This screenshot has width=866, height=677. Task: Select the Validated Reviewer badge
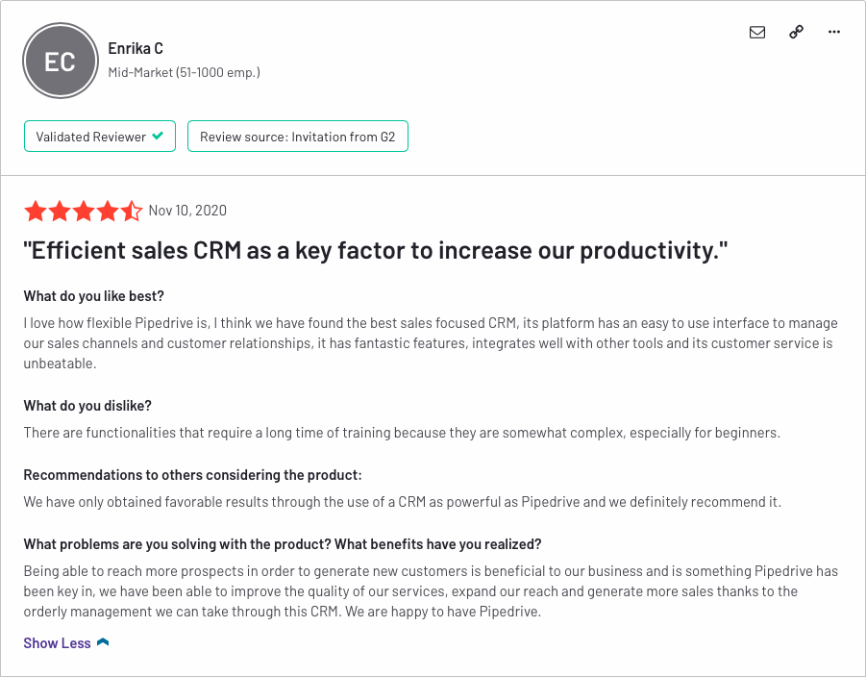(x=100, y=136)
